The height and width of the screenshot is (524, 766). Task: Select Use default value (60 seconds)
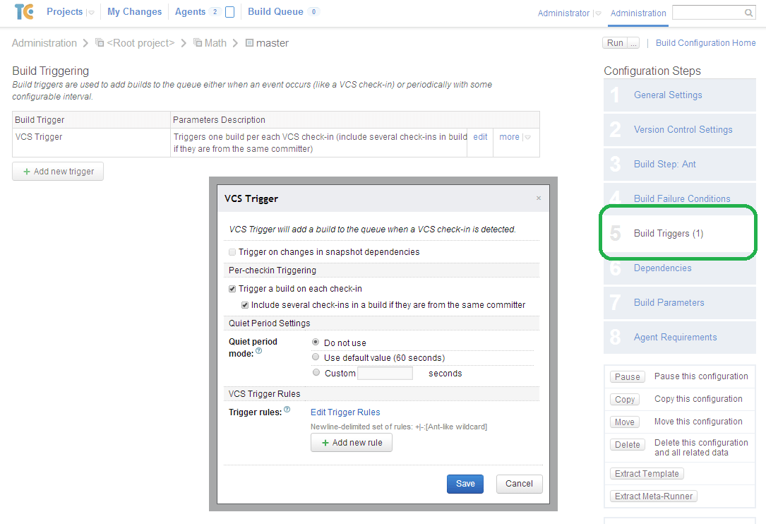[x=316, y=357]
